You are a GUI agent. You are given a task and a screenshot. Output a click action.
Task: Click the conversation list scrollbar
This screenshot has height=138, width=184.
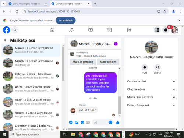(x=63, y=64)
